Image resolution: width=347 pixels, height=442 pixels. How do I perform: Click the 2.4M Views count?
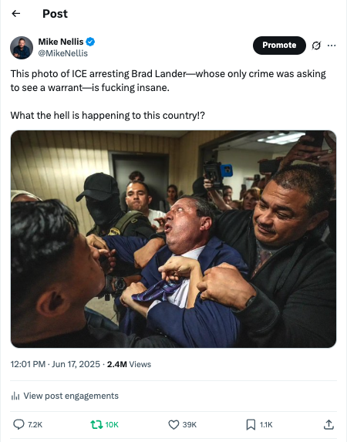pyautogui.click(x=129, y=364)
